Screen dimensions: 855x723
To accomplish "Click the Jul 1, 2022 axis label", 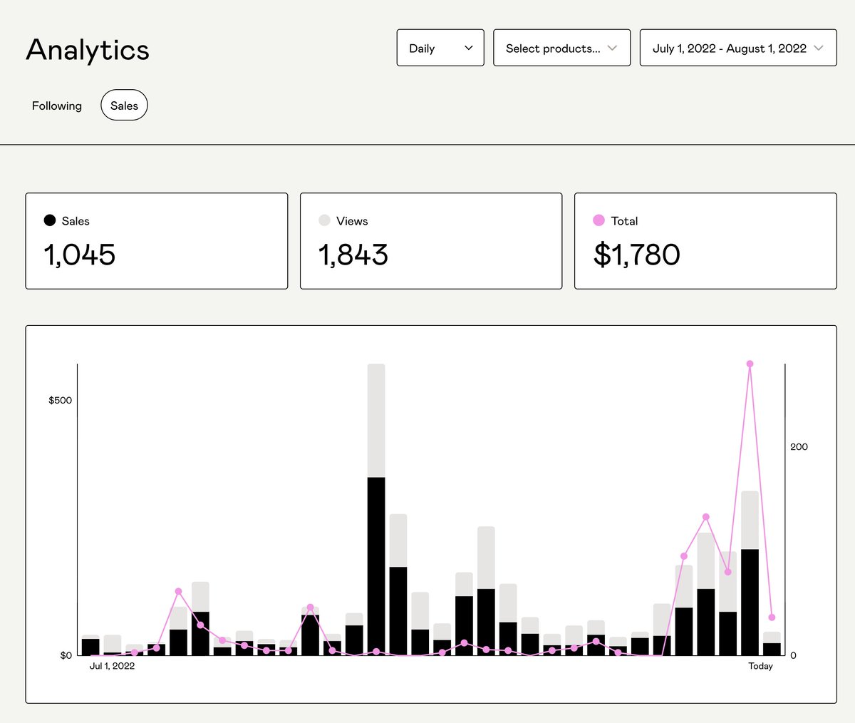I will point(112,666).
